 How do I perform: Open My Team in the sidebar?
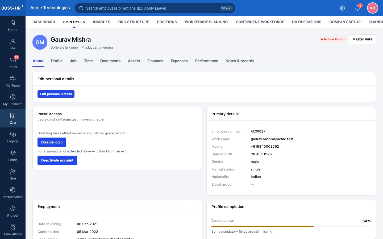[x=13, y=81]
